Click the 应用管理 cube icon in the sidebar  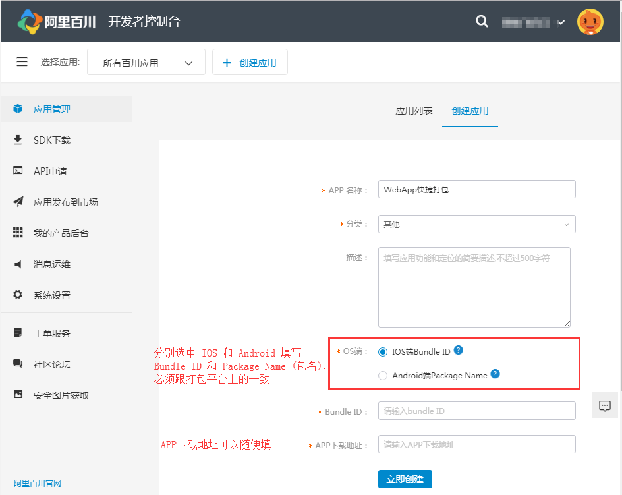point(18,109)
